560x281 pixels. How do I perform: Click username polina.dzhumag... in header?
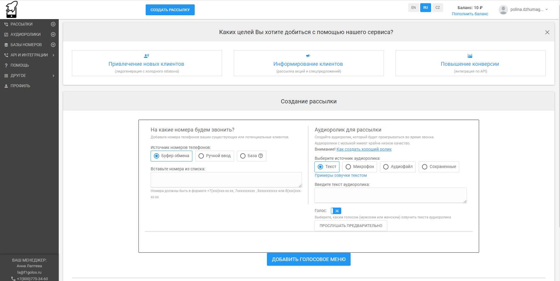(x=527, y=9)
